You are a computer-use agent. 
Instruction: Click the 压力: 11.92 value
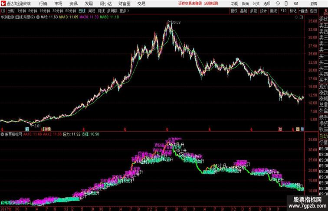point(72,134)
